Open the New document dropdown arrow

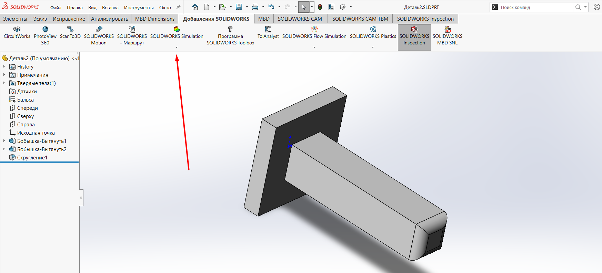pyautogui.click(x=214, y=7)
